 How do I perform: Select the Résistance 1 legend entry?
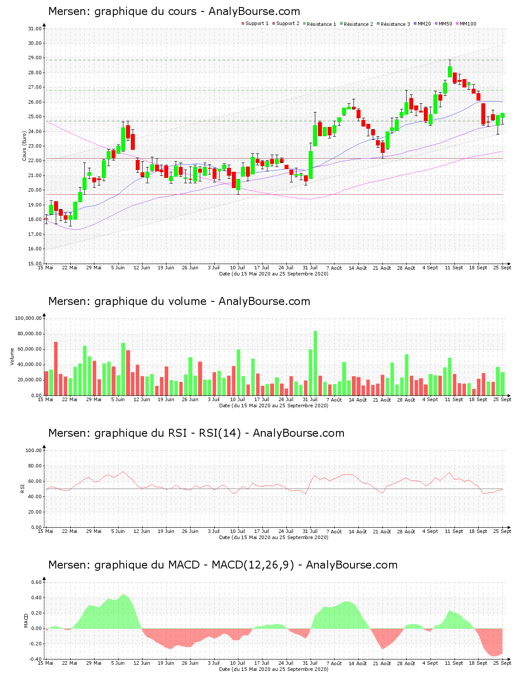[319, 24]
